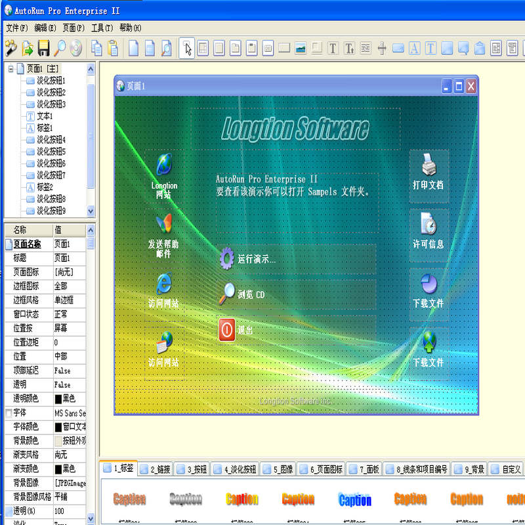Select the gray Caption label style thumbnail
The width and height of the screenshot is (525, 525).
coord(186,499)
